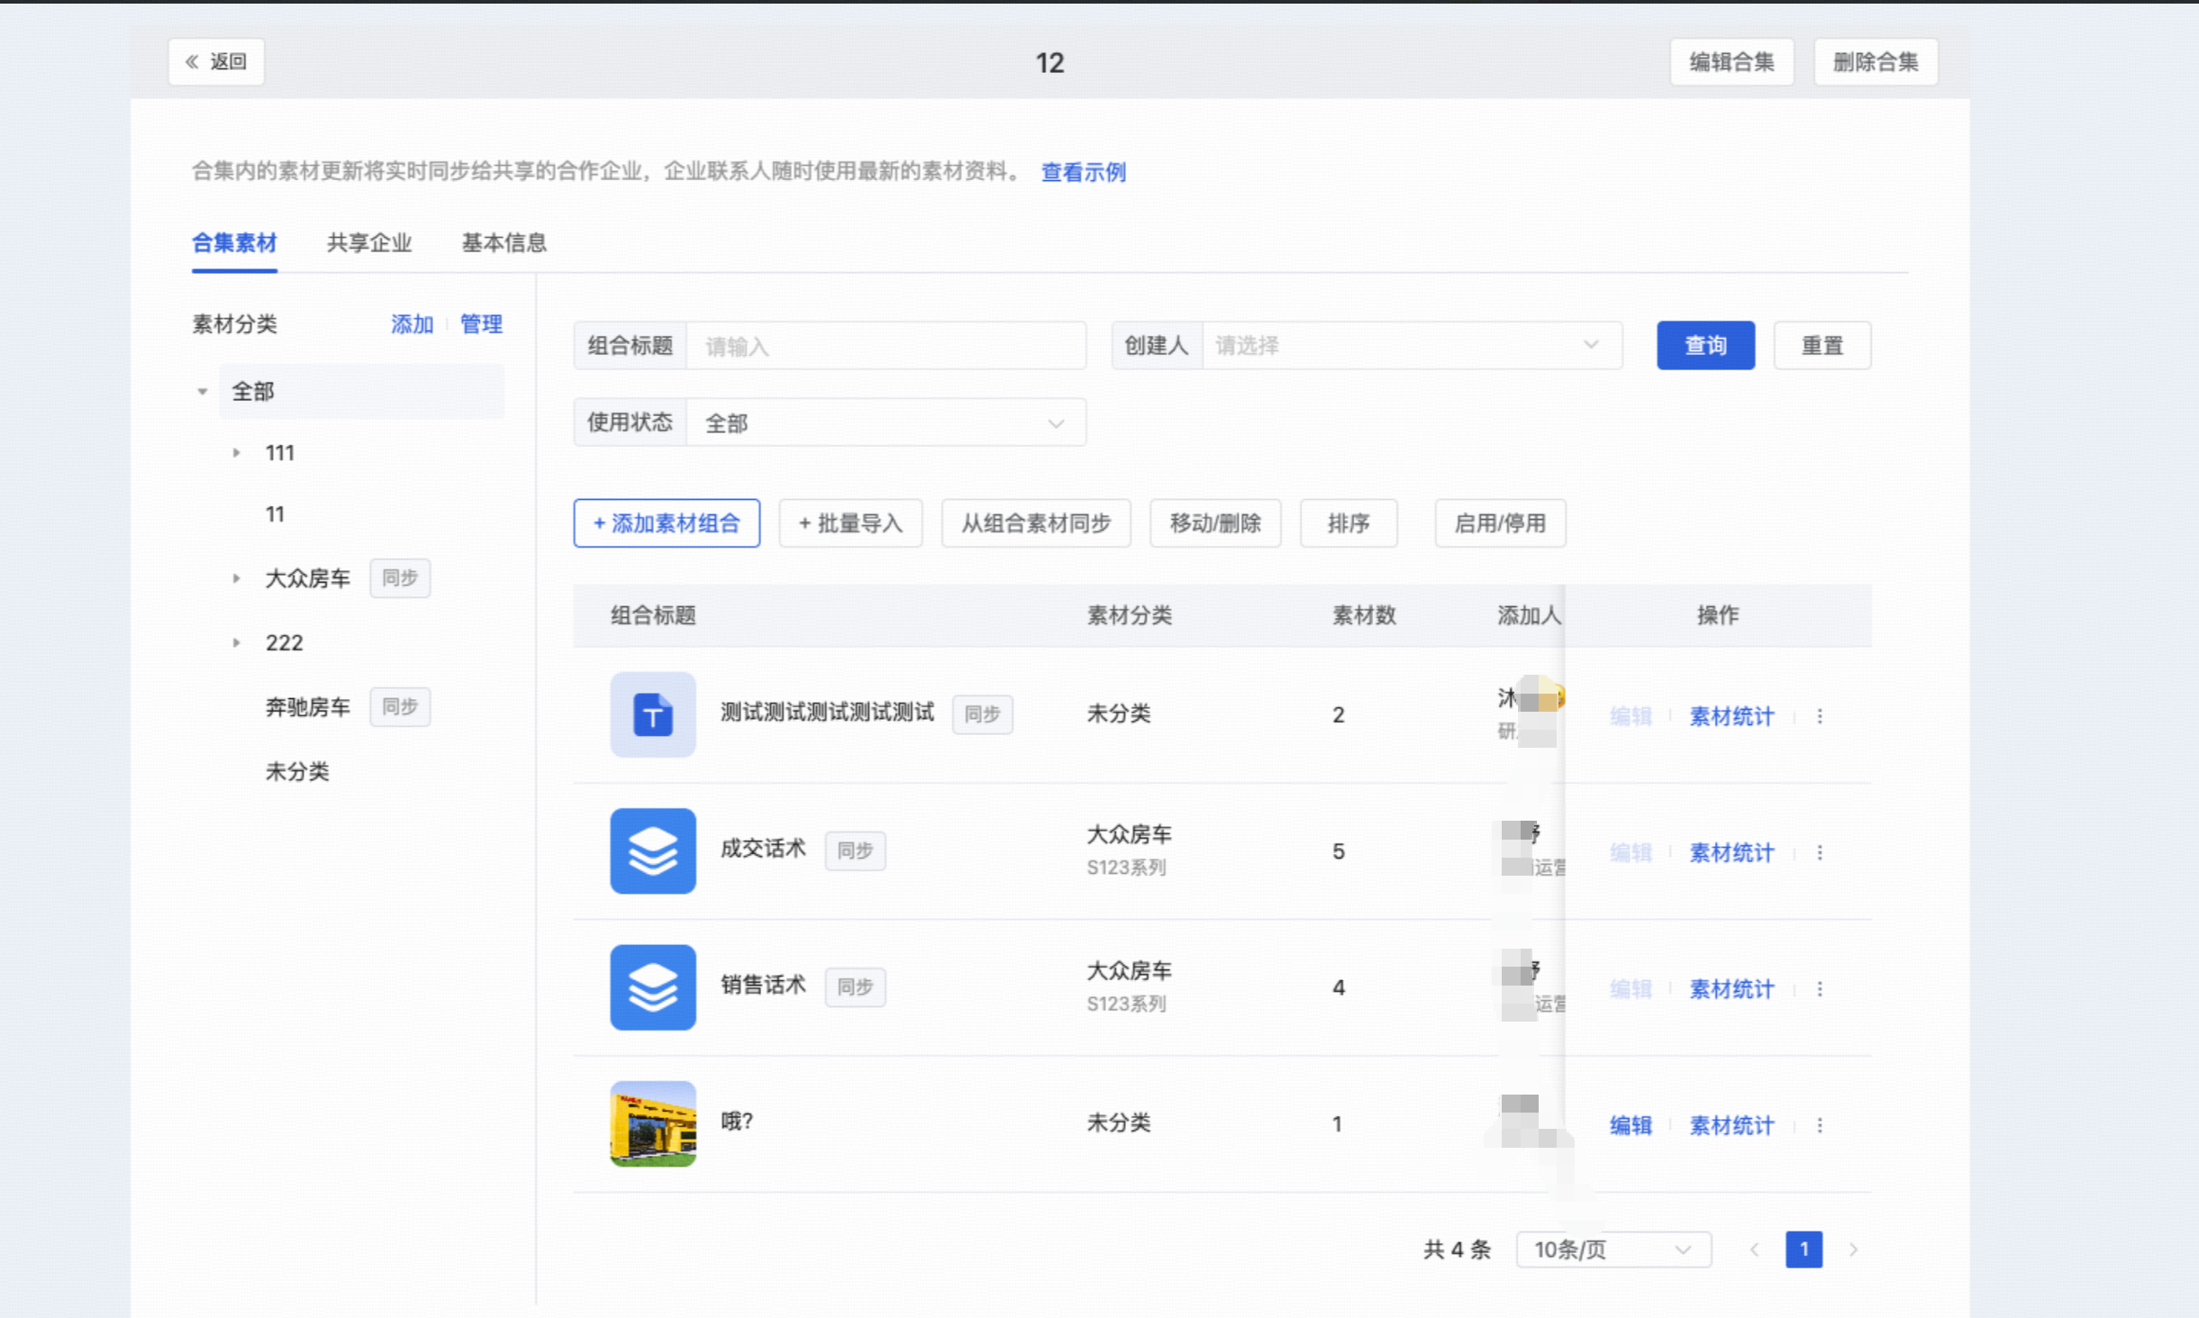The height and width of the screenshot is (1318, 2199).
Task: Open the 10条/页 page size dropdown
Action: click(x=1613, y=1250)
